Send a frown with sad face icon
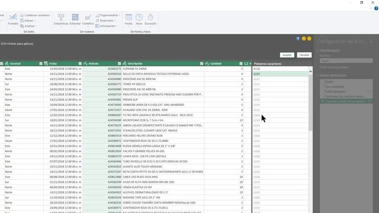Image resolution: width=379 pixels, height=213 pixels. tap(309, 38)
